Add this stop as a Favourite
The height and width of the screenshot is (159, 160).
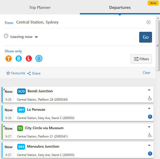coord(16,73)
